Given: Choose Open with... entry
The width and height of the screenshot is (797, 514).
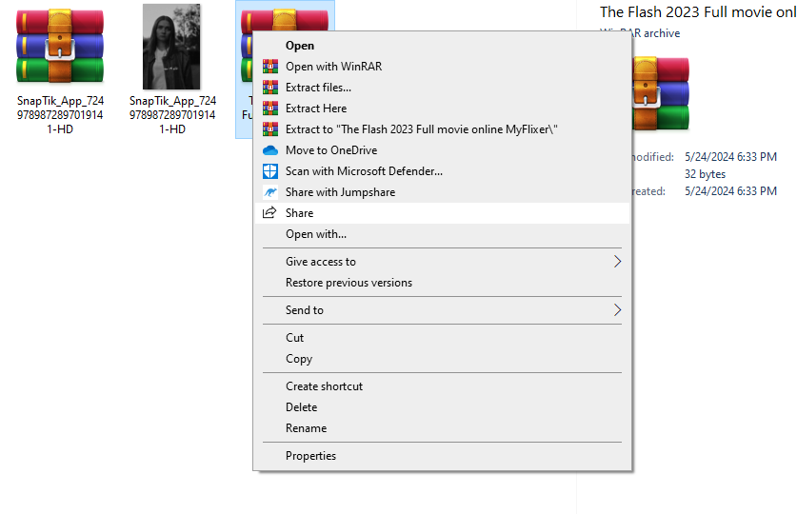Looking at the screenshot, I should click(441, 234).
